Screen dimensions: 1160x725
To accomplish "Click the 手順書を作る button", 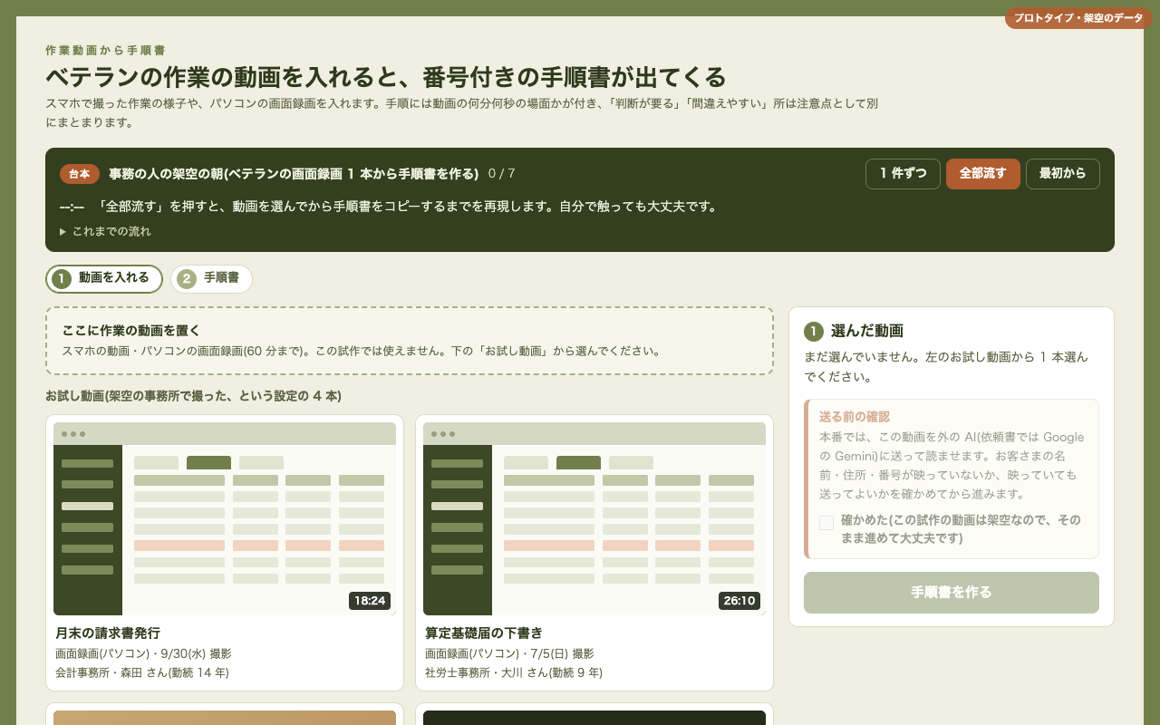I will tap(952, 593).
